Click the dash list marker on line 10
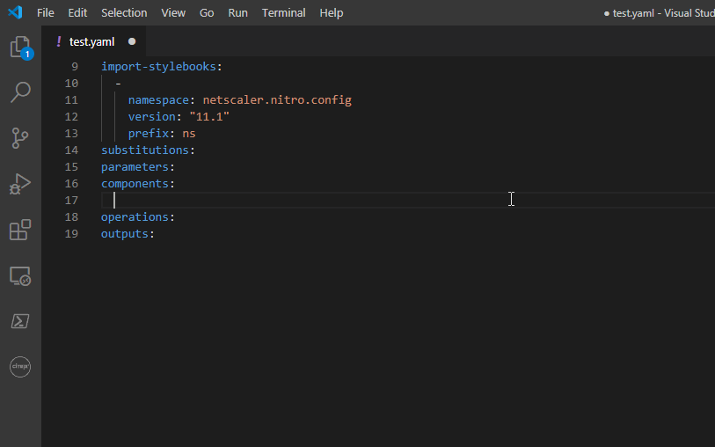This screenshot has width=715, height=447. (x=118, y=84)
